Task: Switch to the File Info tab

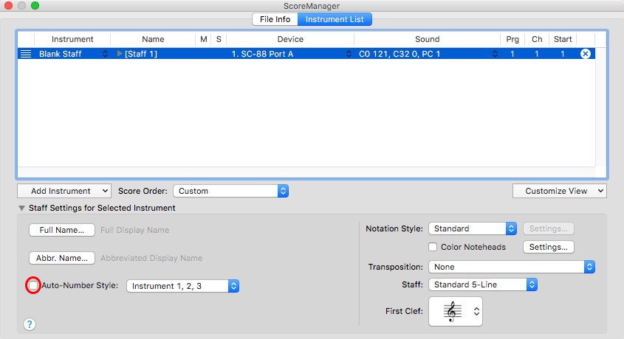Action: (x=275, y=19)
